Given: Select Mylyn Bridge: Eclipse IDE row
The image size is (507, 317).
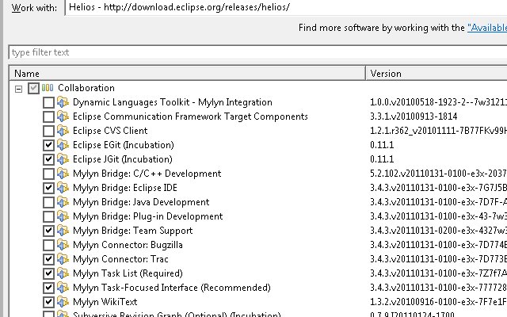Looking at the screenshot, I should point(125,188).
